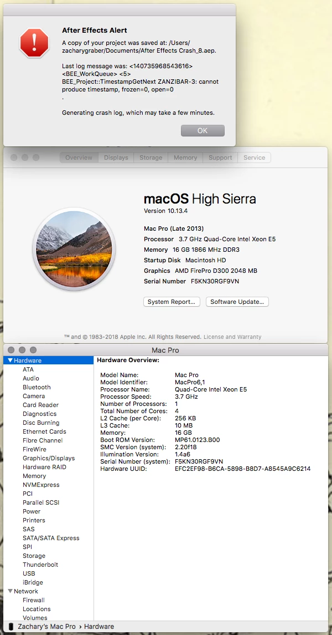Viewport: 332px width, 635px height.
Task: Select Disc Burning in the sidebar
Action: point(41,423)
